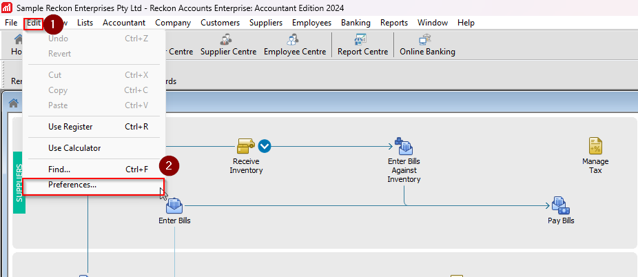
Task: Click the Undo menu entry
Action: 94,39
